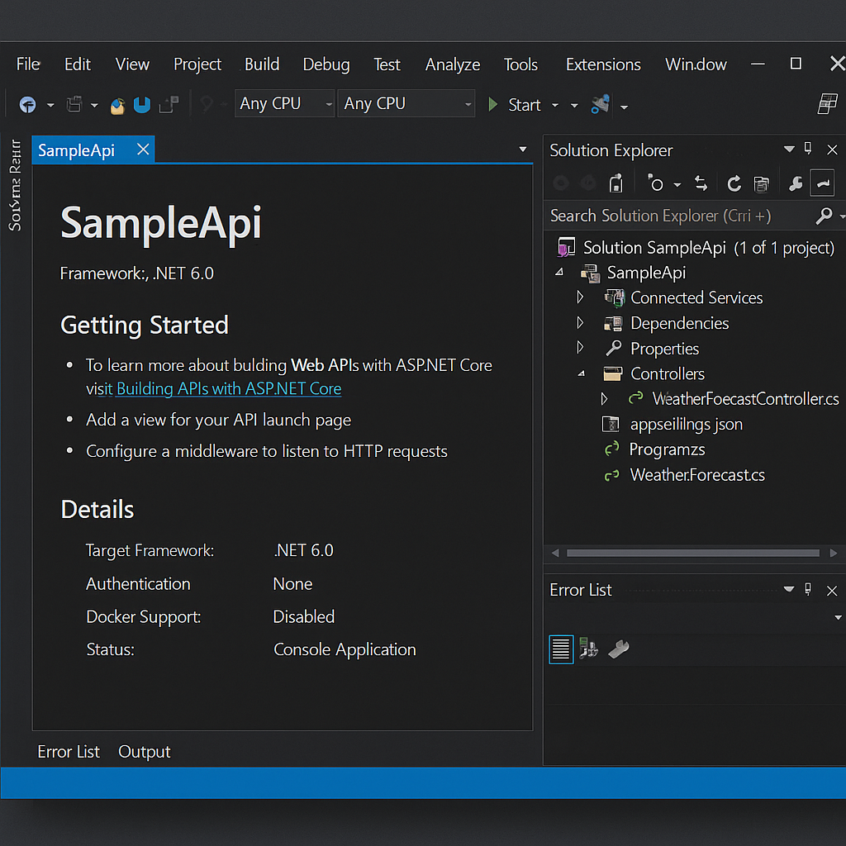Click the Start debugging button label
This screenshot has height=846, width=846.
point(524,105)
